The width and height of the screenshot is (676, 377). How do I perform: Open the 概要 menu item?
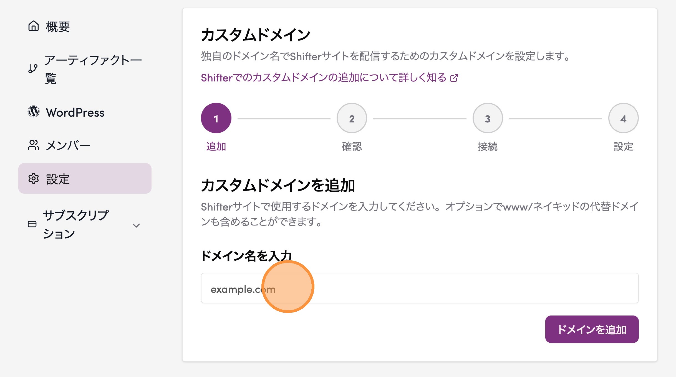click(58, 27)
